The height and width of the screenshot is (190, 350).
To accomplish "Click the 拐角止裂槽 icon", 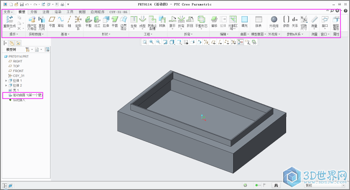I will click(x=152, y=20).
